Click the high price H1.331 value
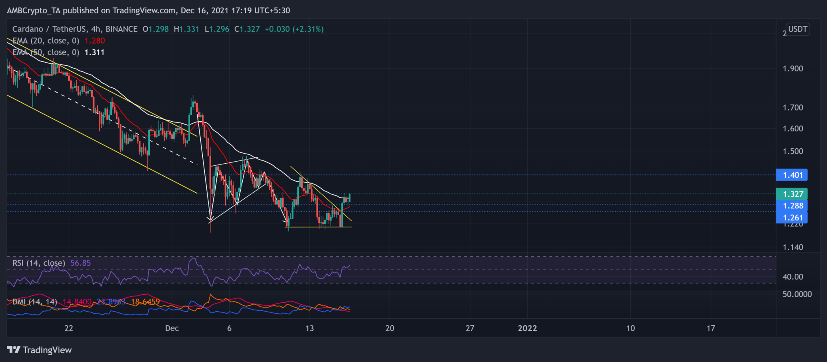 [187, 29]
